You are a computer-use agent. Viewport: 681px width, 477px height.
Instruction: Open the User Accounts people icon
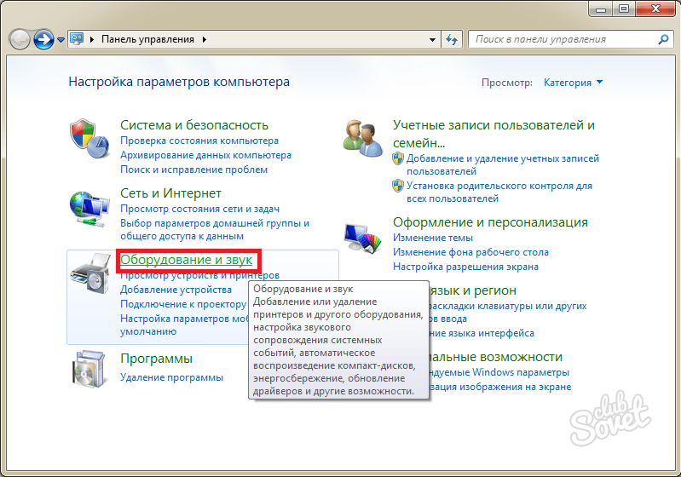point(362,139)
